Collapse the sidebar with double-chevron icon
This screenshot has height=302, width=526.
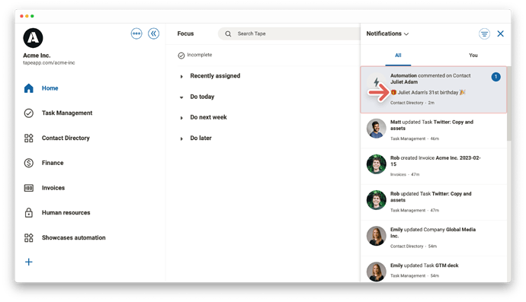click(154, 33)
